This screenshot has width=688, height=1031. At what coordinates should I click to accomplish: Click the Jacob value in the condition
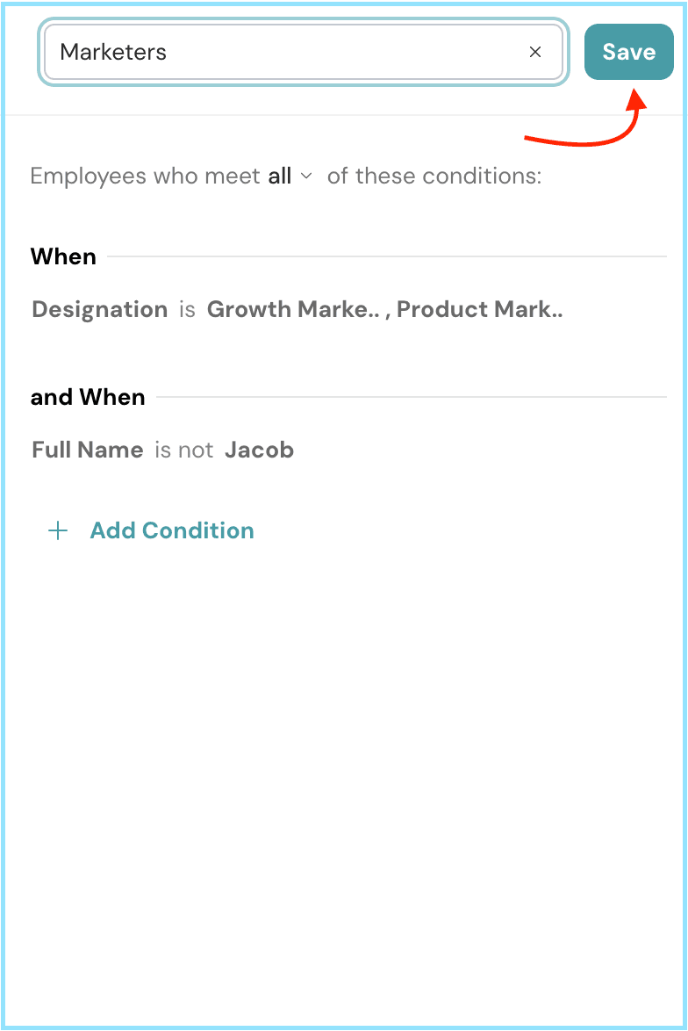(259, 450)
